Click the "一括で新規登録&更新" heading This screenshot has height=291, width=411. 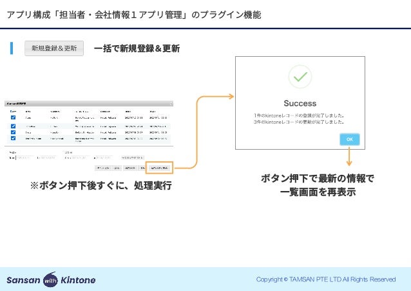tap(137, 48)
